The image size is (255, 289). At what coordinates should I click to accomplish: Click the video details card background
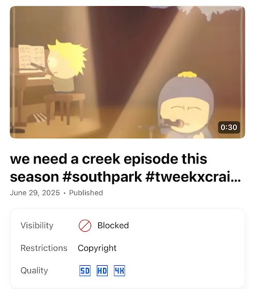(x=127, y=248)
